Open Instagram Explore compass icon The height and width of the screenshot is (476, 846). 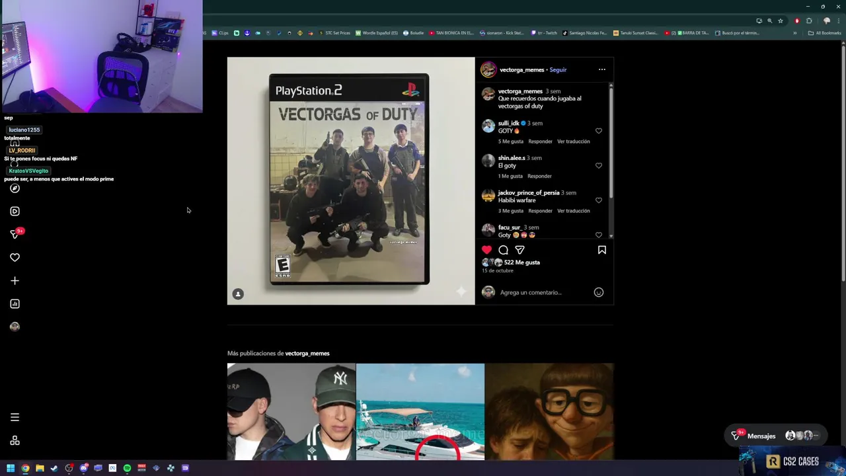coord(15,188)
